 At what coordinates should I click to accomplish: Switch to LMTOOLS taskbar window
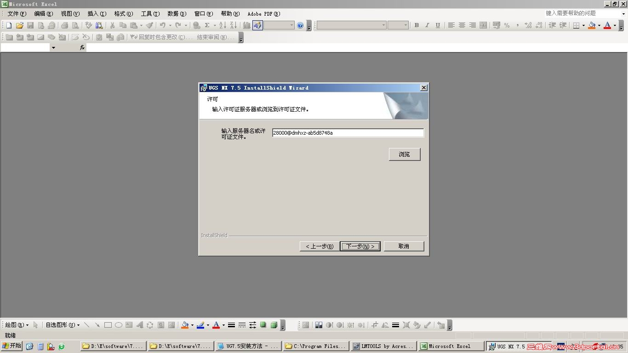click(383, 346)
